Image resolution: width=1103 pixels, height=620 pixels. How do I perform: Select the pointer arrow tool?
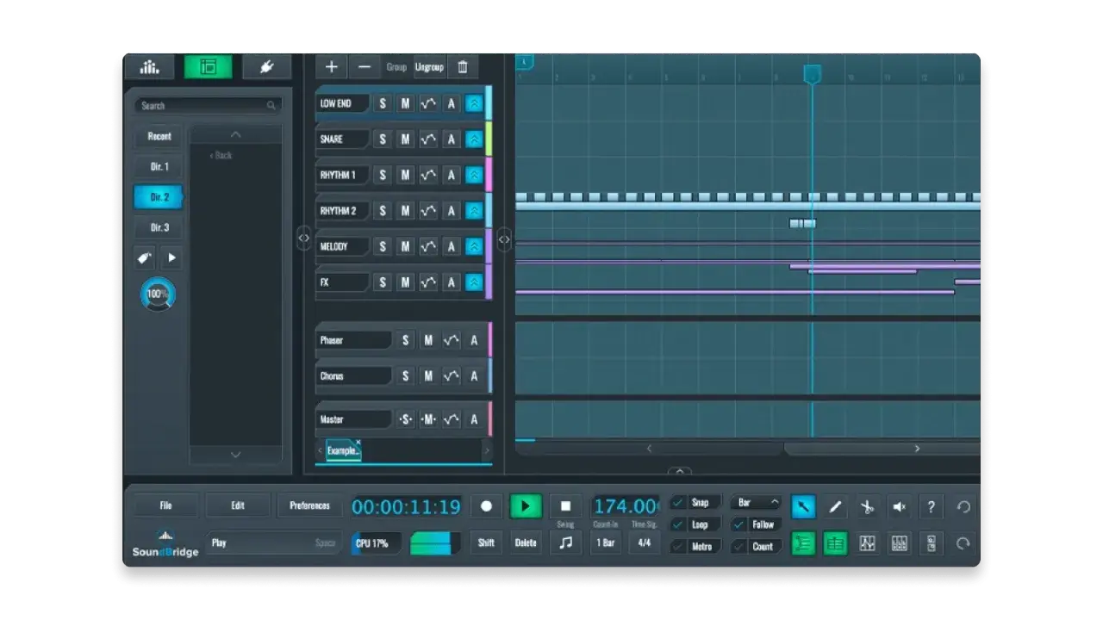[x=803, y=506]
